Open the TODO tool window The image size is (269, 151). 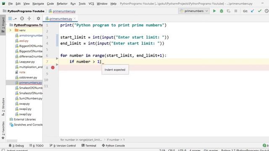(x=37, y=146)
